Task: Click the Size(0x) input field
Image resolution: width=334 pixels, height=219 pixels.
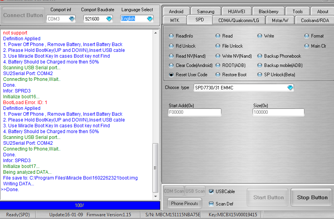Action: [278, 112]
